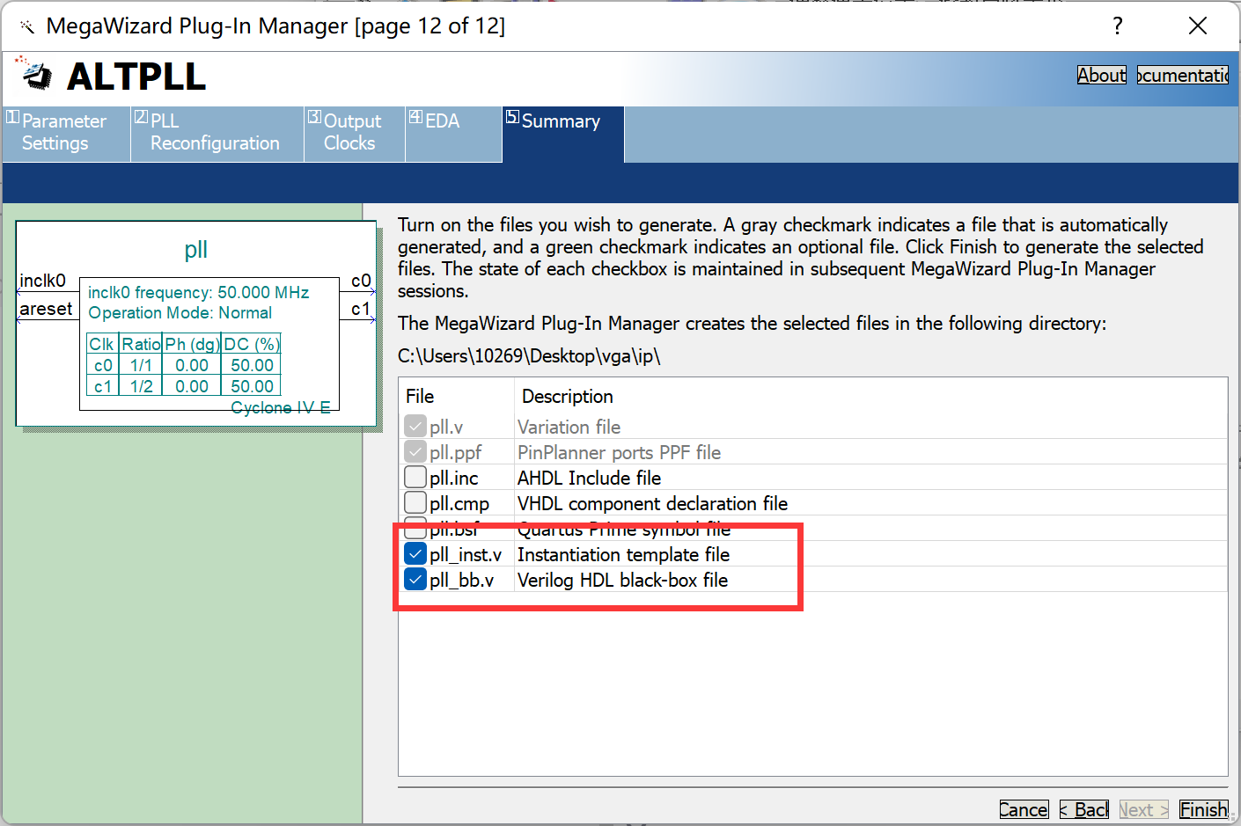The image size is (1241, 826).
Task: Click the areset port label
Action: coord(46,309)
